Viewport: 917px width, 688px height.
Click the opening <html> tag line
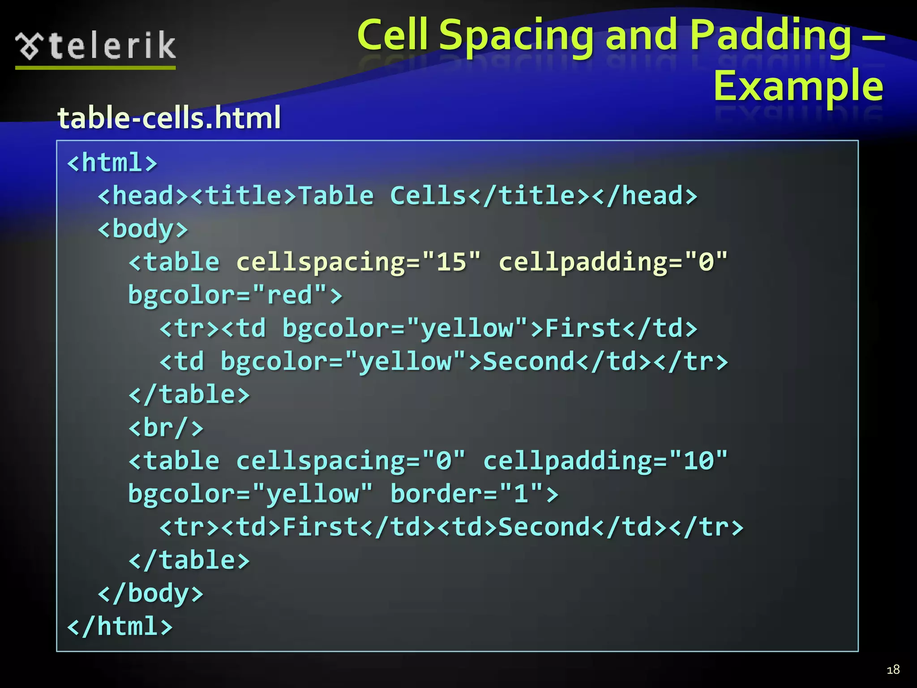tap(112, 163)
